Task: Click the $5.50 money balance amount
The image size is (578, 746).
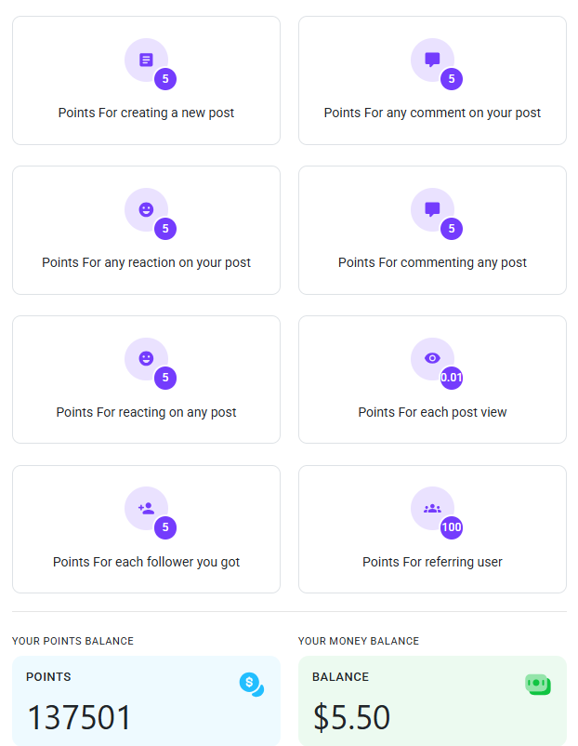Action: [x=351, y=717]
